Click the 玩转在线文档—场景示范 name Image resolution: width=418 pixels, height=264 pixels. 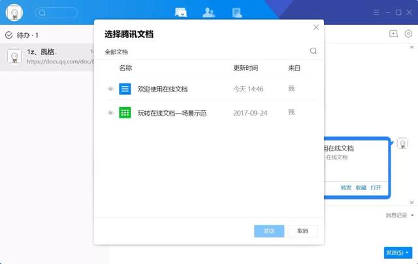[172, 113]
